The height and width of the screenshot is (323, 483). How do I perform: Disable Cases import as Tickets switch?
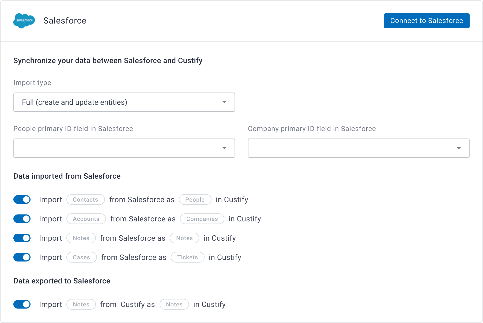coord(22,257)
